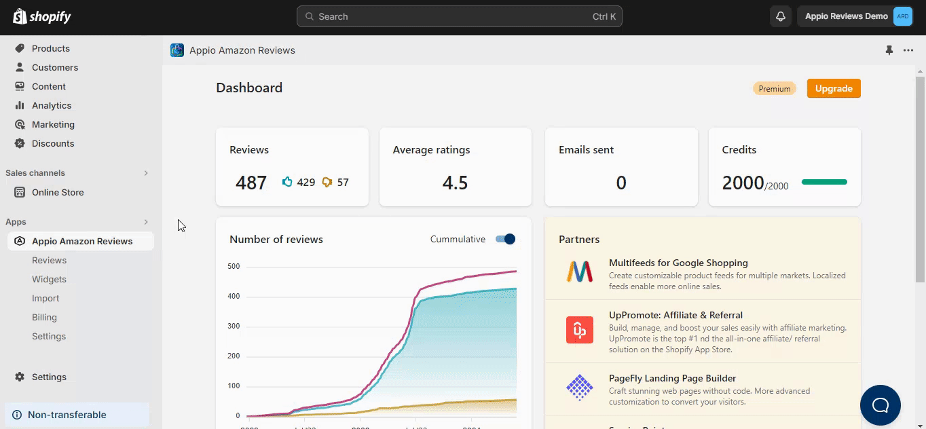Open Import submenu item
Screen dimensions: 926x429
tap(45, 298)
